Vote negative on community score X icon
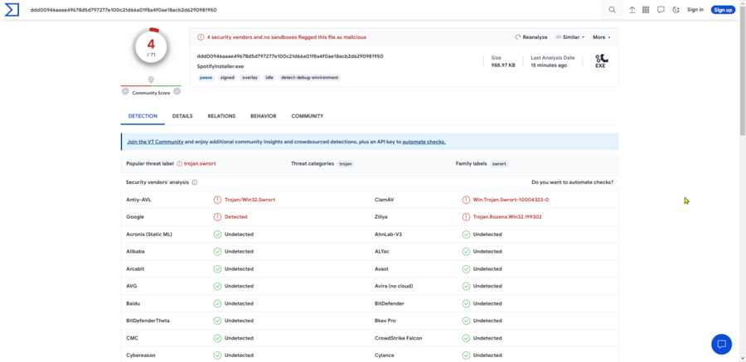Screen dimensions: 746x362 [x=125, y=91]
